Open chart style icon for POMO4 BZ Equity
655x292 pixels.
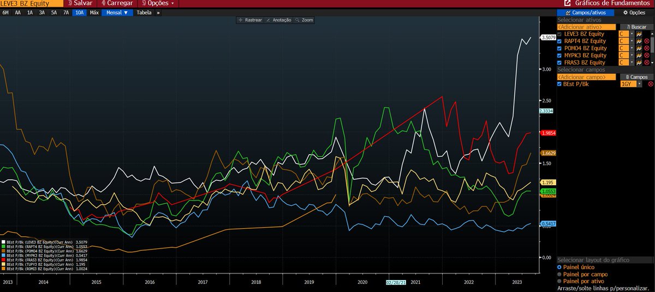tap(638, 48)
